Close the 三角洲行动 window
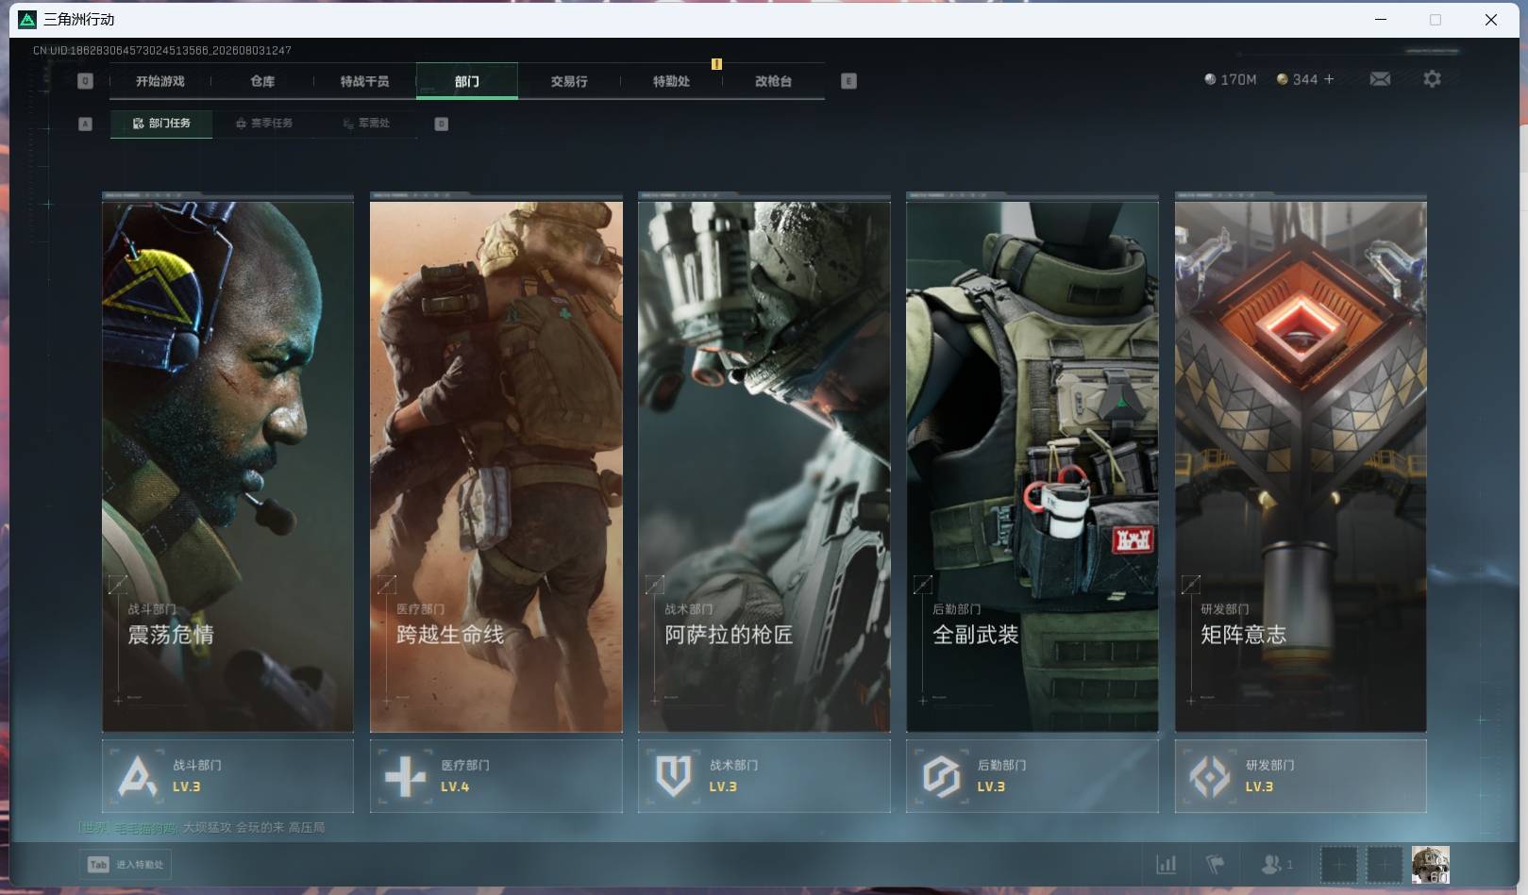The image size is (1528, 895). coord(1491,19)
